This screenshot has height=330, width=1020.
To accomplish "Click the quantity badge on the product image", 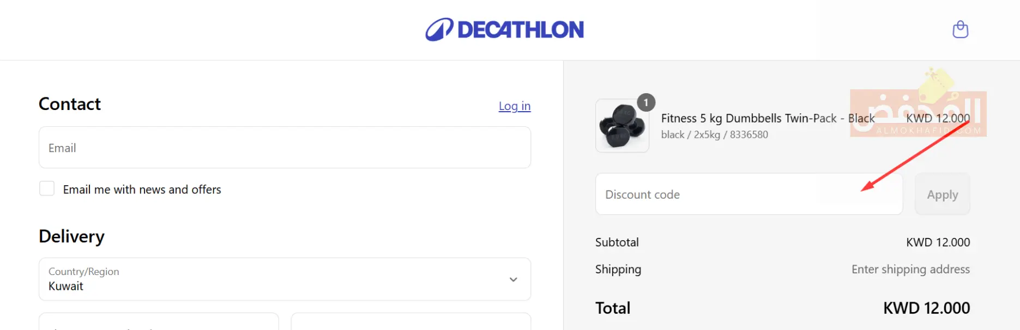I will coord(646,102).
